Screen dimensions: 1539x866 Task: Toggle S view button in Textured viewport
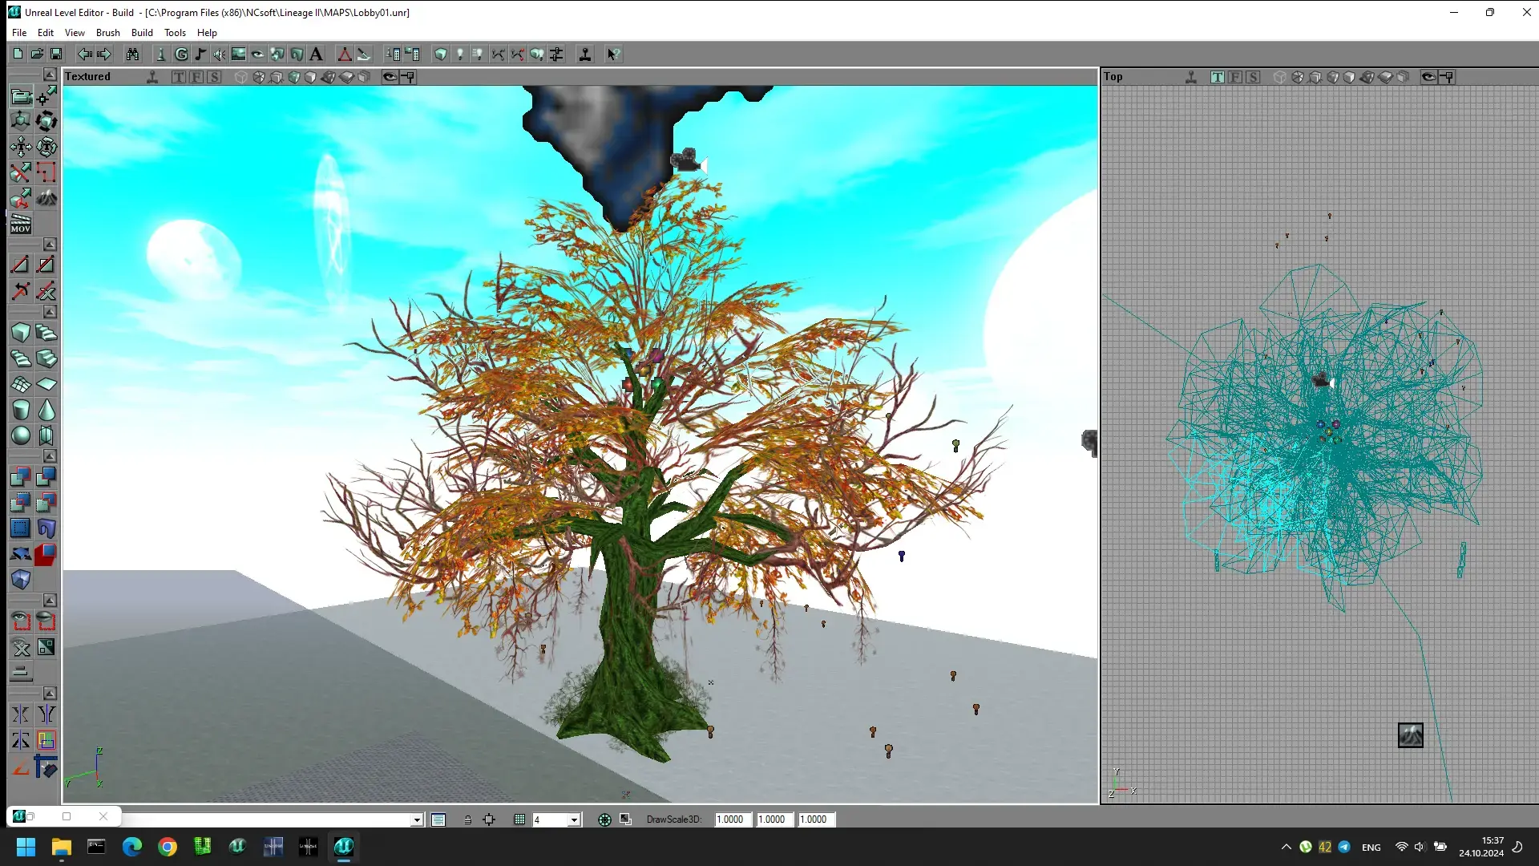click(214, 77)
